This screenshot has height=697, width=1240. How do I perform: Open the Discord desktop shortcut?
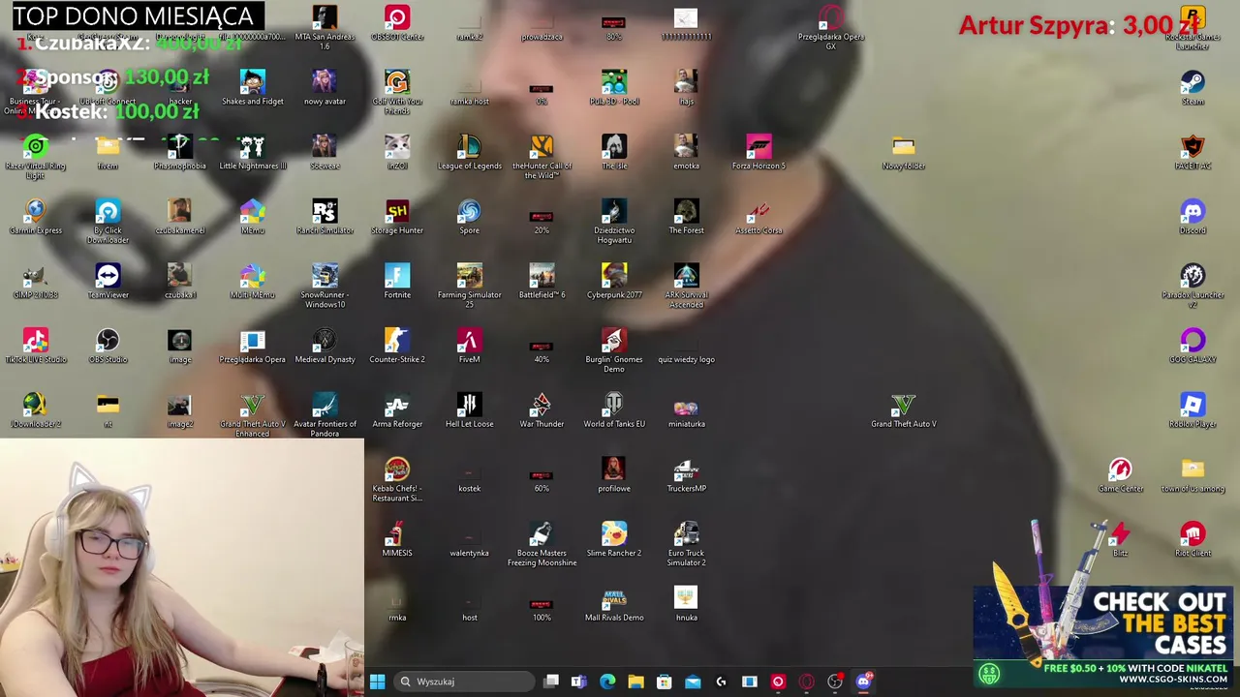pos(1193,217)
